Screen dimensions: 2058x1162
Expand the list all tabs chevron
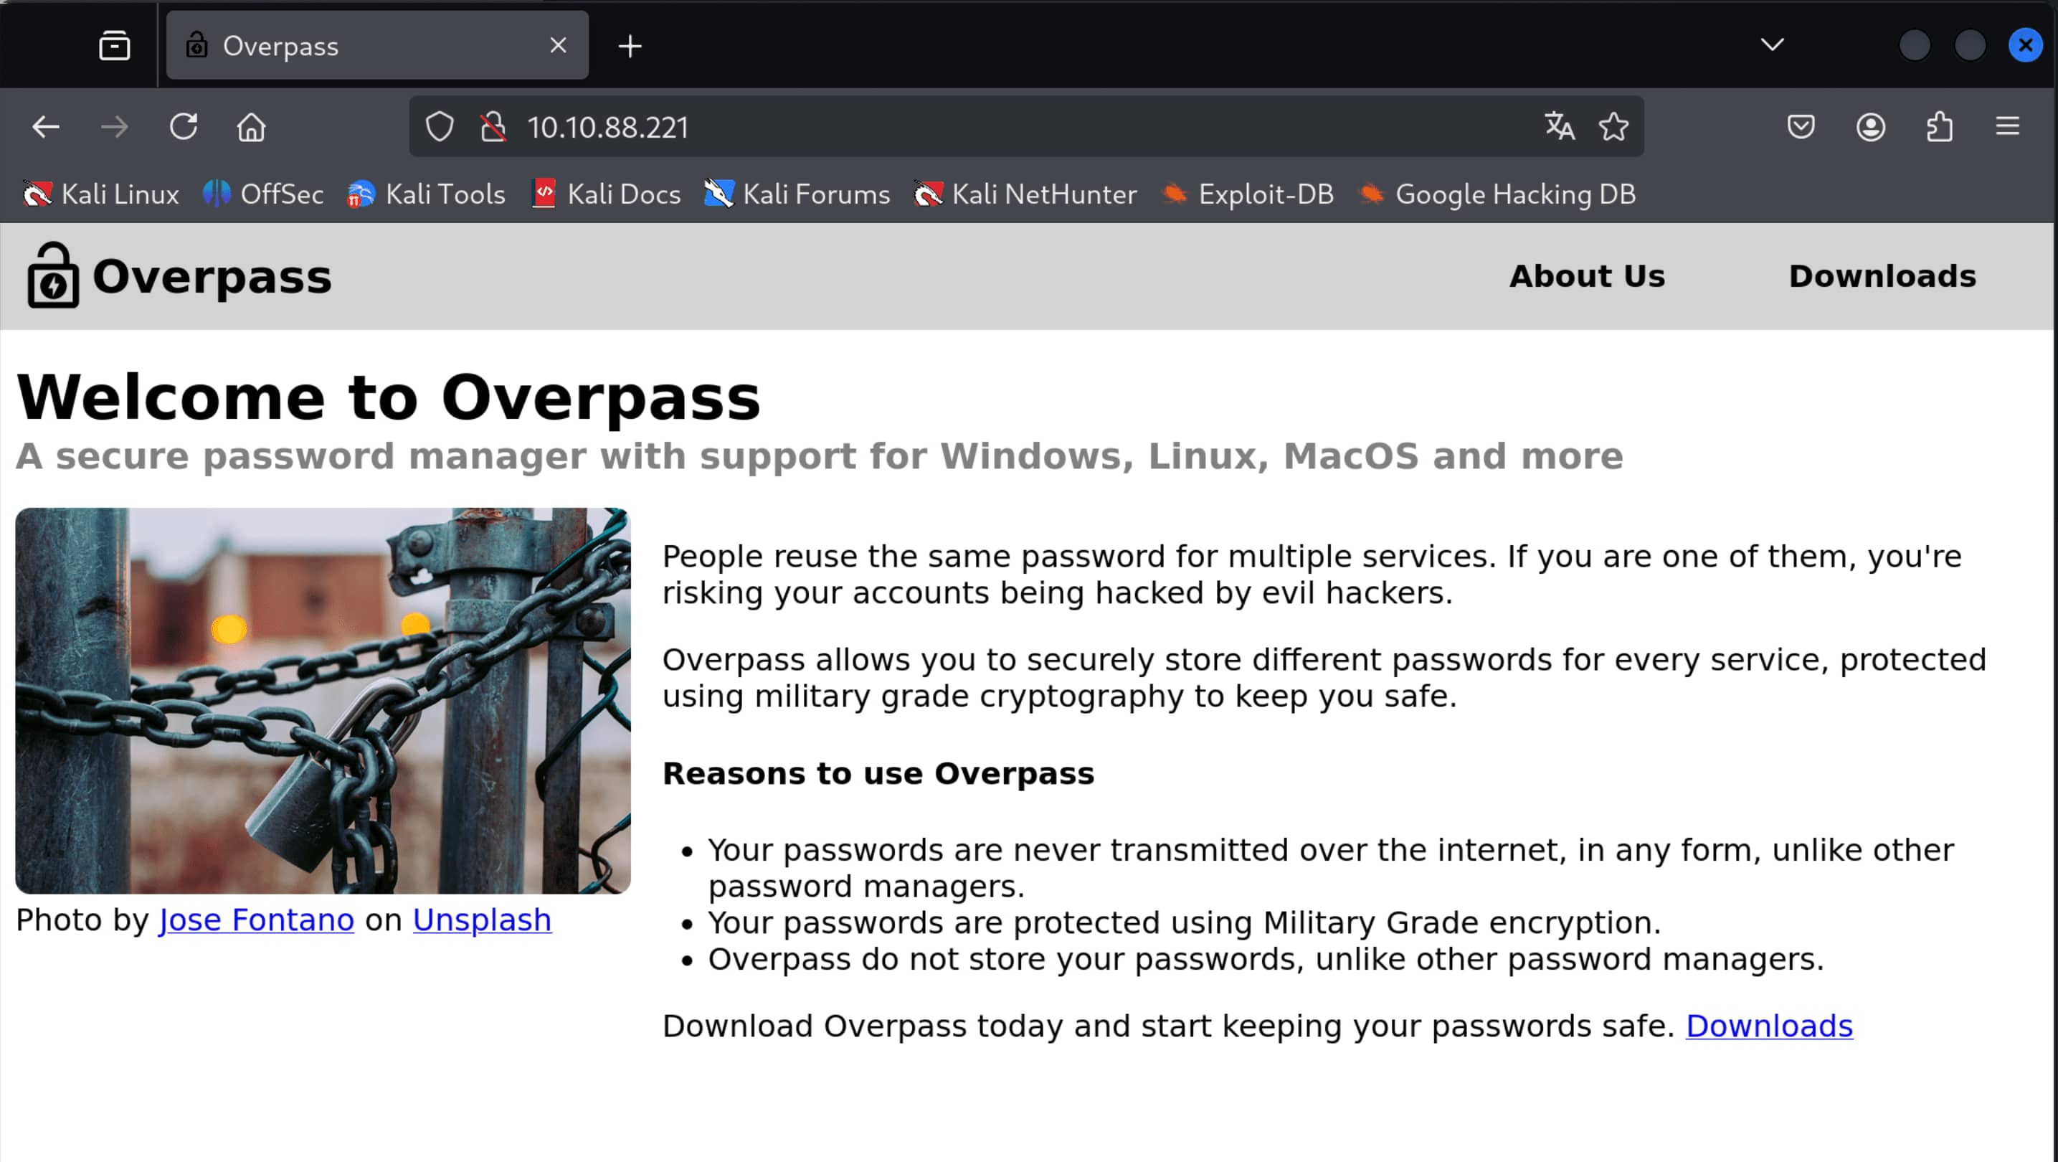1772,44
